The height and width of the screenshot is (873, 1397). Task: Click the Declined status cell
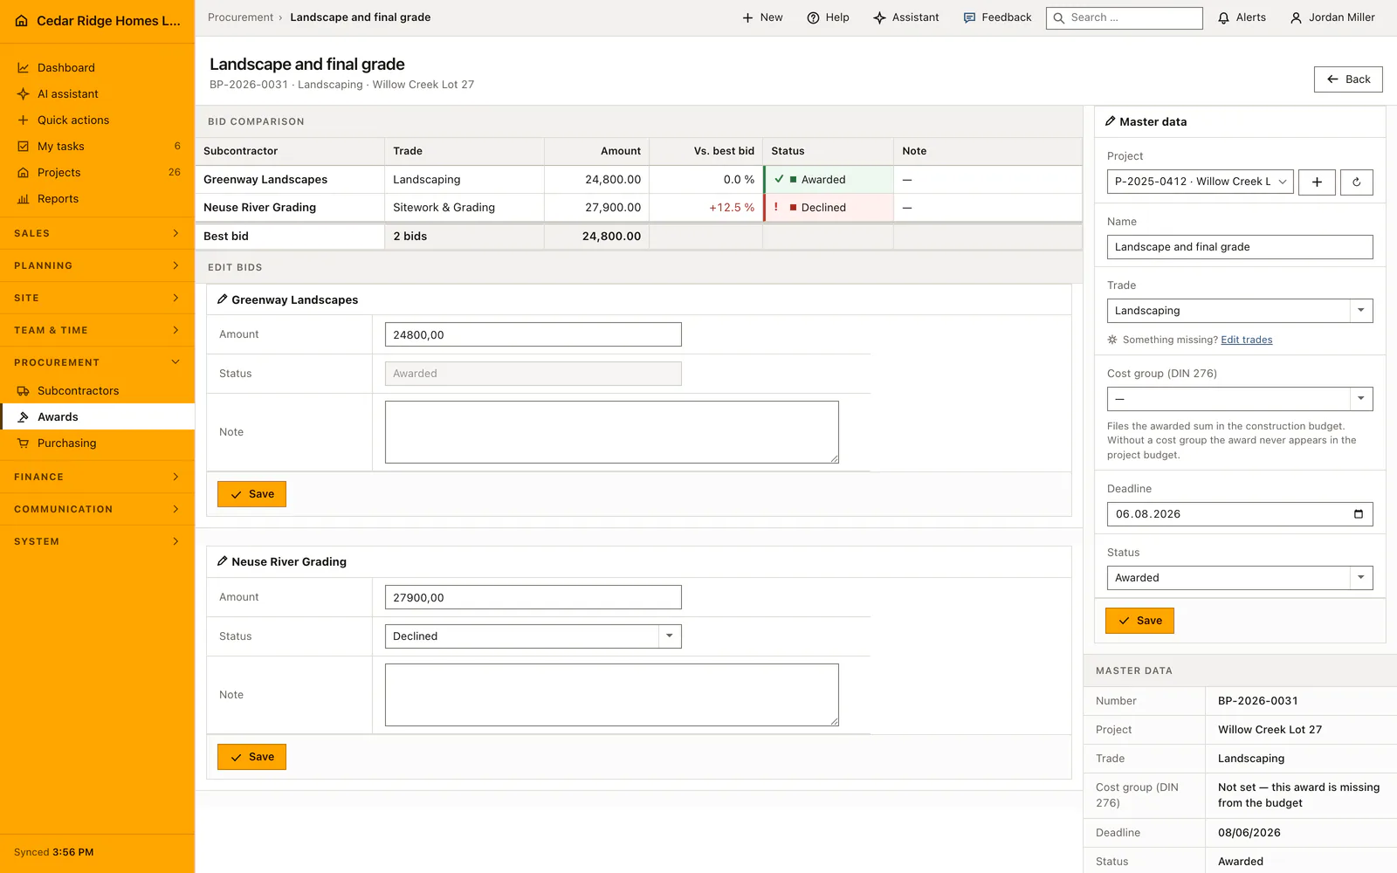[829, 208]
